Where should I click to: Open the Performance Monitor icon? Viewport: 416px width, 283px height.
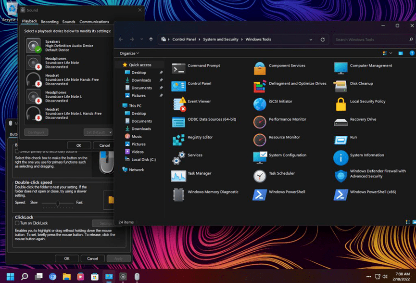(x=260, y=122)
